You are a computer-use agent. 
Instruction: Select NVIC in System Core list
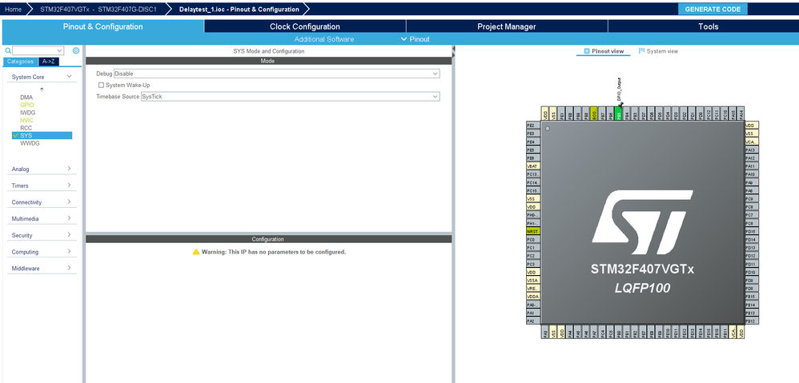[x=26, y=120]
